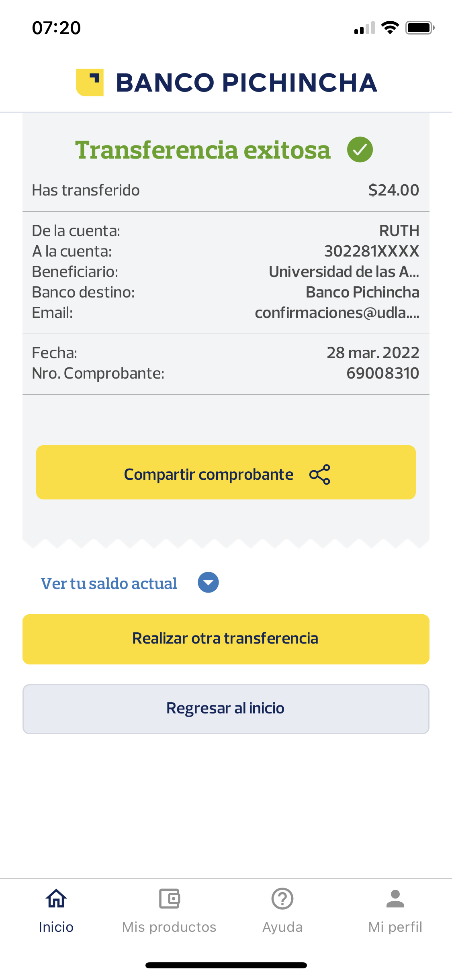Screen dimensions: 452x978
Task: Tap the green success checkmark icon
Action: (x=360, y=150)
